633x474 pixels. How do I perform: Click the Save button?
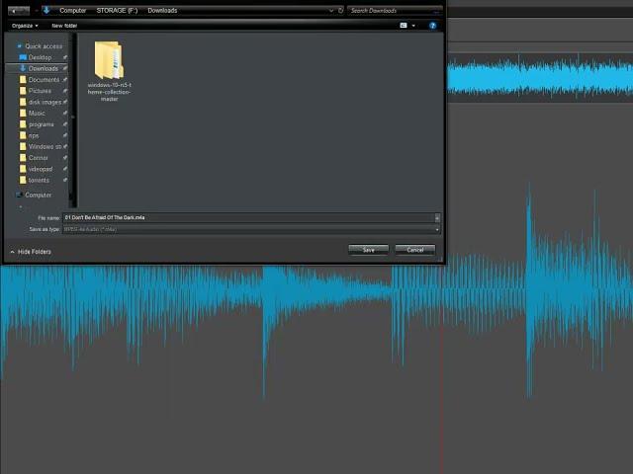[368, 250]
